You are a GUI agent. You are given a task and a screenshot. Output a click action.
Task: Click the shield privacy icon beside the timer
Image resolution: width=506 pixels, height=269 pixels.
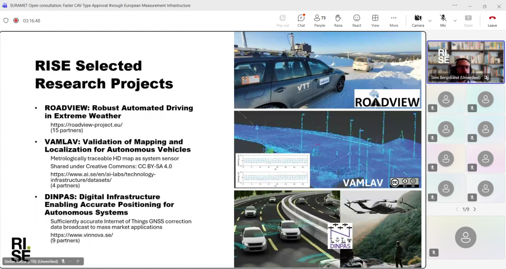point(6,20)
